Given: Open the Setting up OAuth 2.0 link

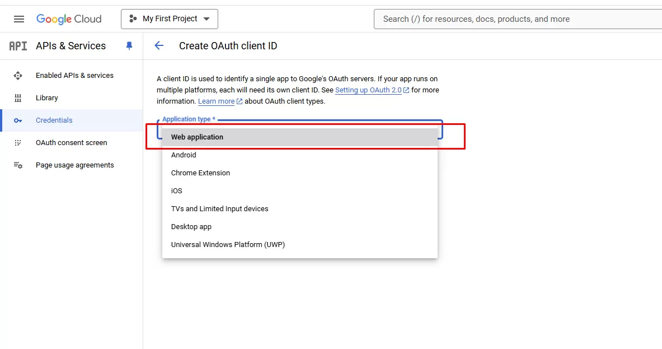Looking at the screenshot, I should (x=368, y=90).
